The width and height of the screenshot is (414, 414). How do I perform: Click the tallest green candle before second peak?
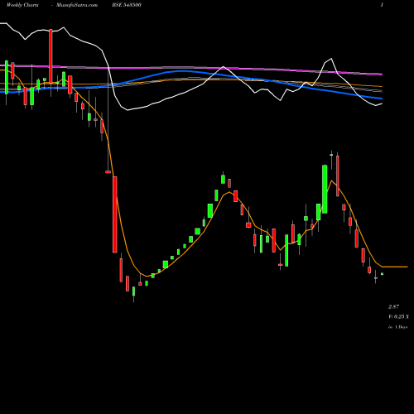[x=325, y=189]
